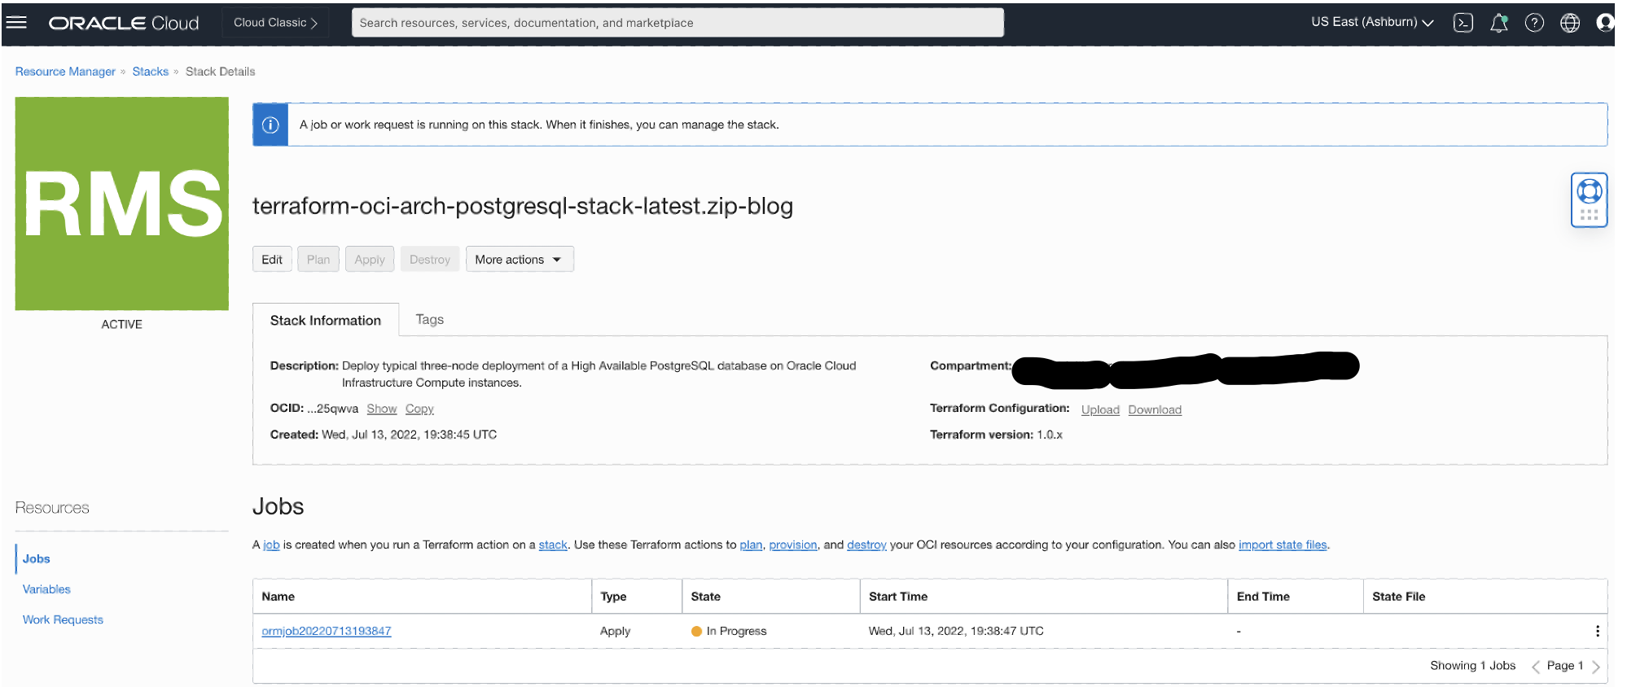Follow the 'destroy' help link
Viewport: 1627px width, 687px height.
pyautogui.click(x=866, y=545)
